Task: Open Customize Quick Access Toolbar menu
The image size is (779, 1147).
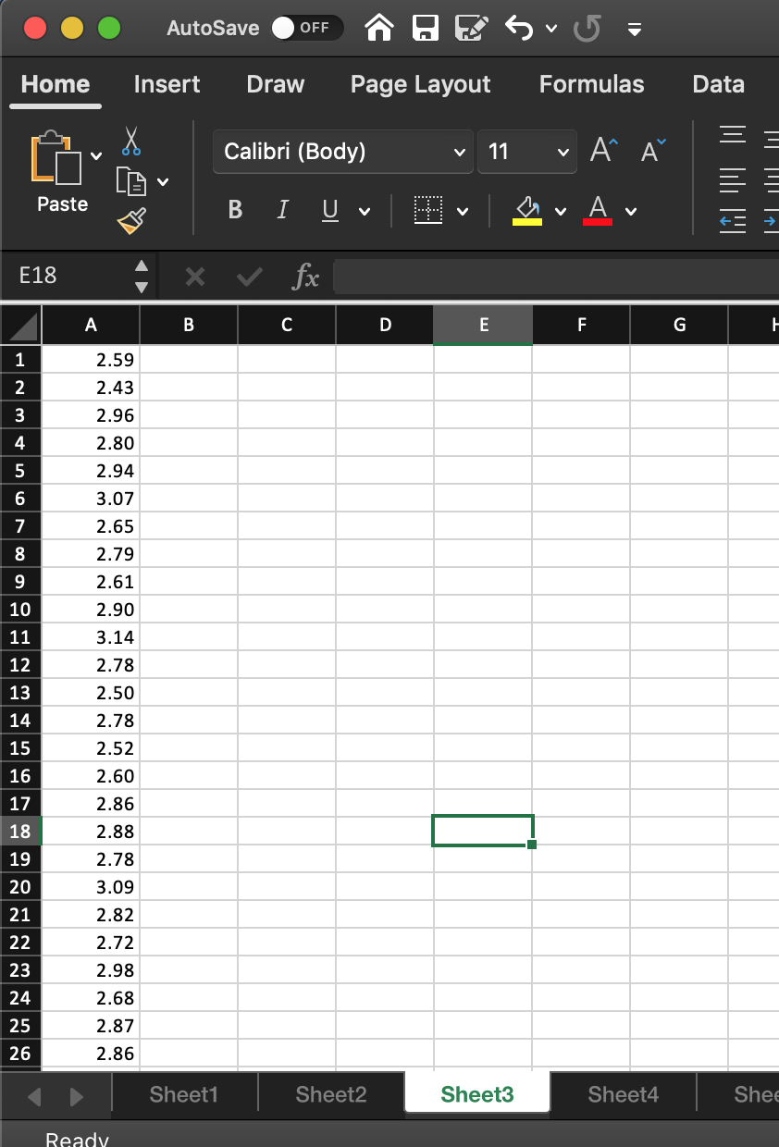Action: (x=634, y=30)
